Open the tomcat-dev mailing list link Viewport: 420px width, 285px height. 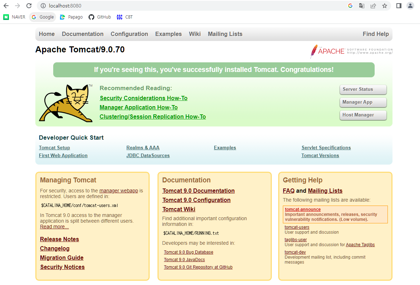pyautogui.click(x=295, y=252)
